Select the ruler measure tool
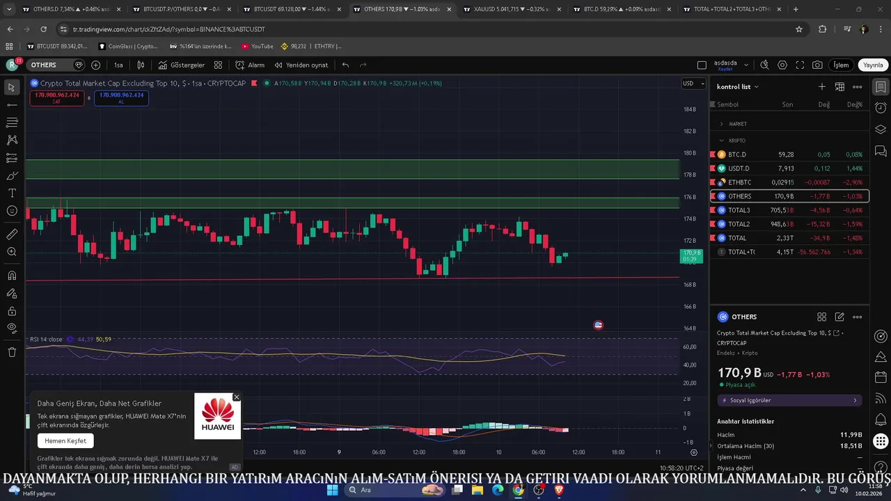 point(12,234)
